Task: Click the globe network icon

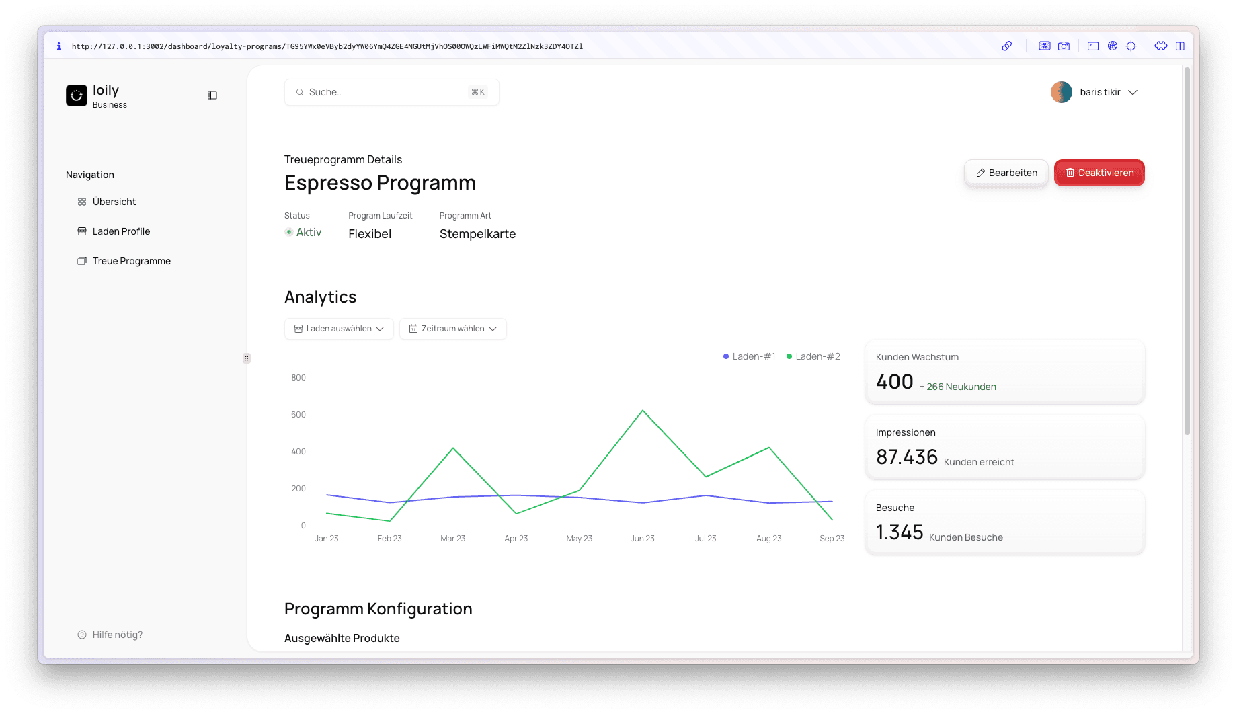Action: tap(1113, 46)
